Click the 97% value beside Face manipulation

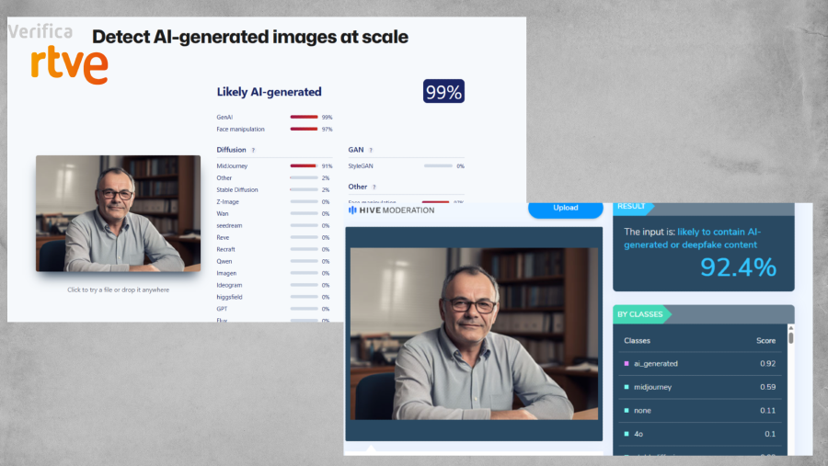click(327, 130)
